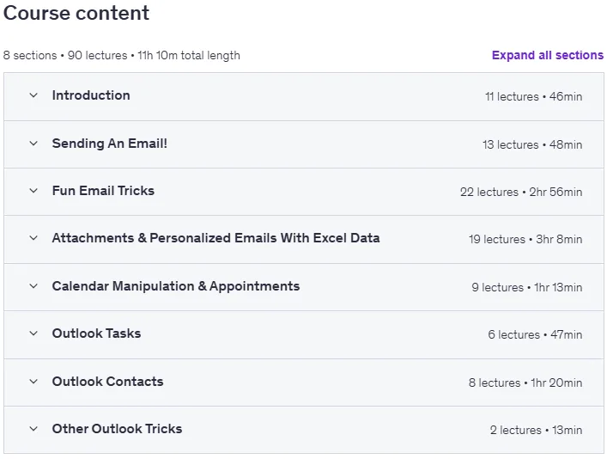Select Attachments & Personalized Emails With Excel Data
This screenshot has height=459, width=607.
[x=215, y=238]
